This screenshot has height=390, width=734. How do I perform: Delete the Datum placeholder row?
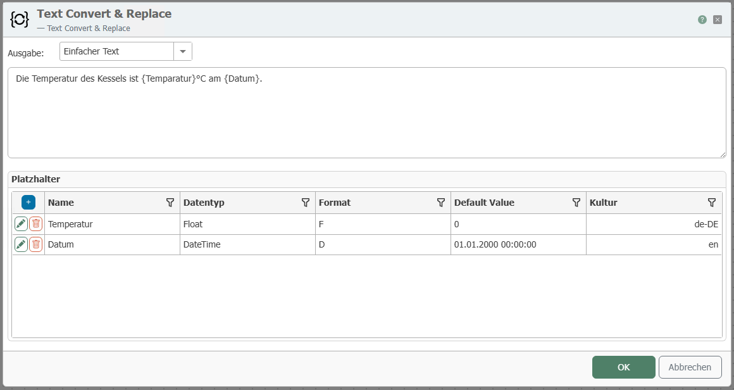36,244
